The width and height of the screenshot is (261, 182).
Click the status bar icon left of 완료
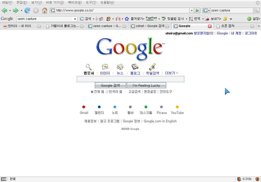[x=4, y=179]
